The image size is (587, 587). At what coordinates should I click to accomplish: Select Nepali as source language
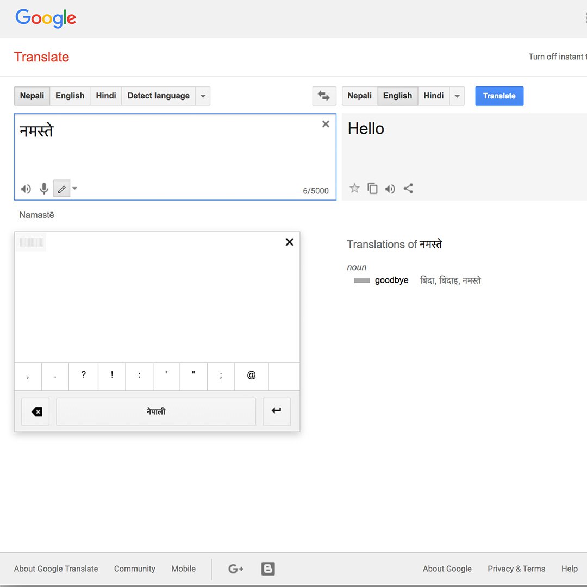32,96
